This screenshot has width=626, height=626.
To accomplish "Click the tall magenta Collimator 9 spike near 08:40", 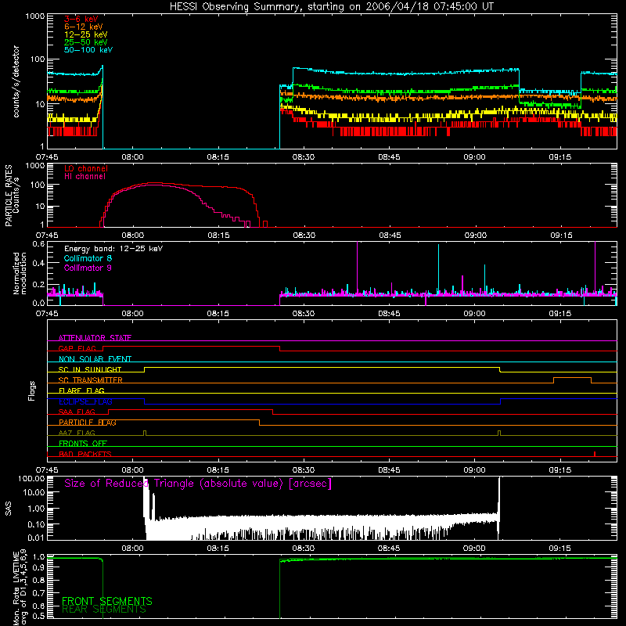I will (357, 268).
